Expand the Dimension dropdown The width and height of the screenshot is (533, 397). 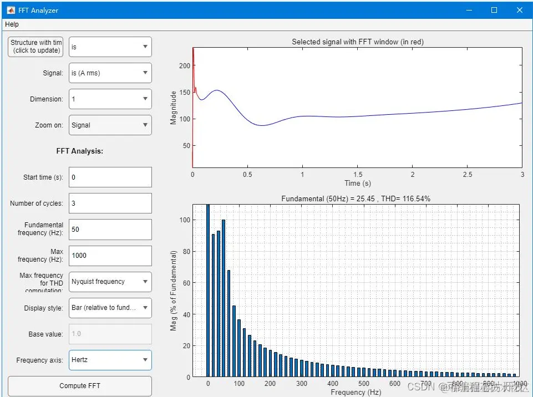110,99
